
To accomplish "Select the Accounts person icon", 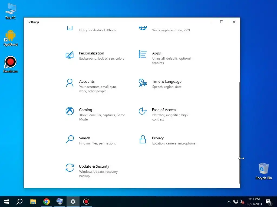I will point(70,83).
